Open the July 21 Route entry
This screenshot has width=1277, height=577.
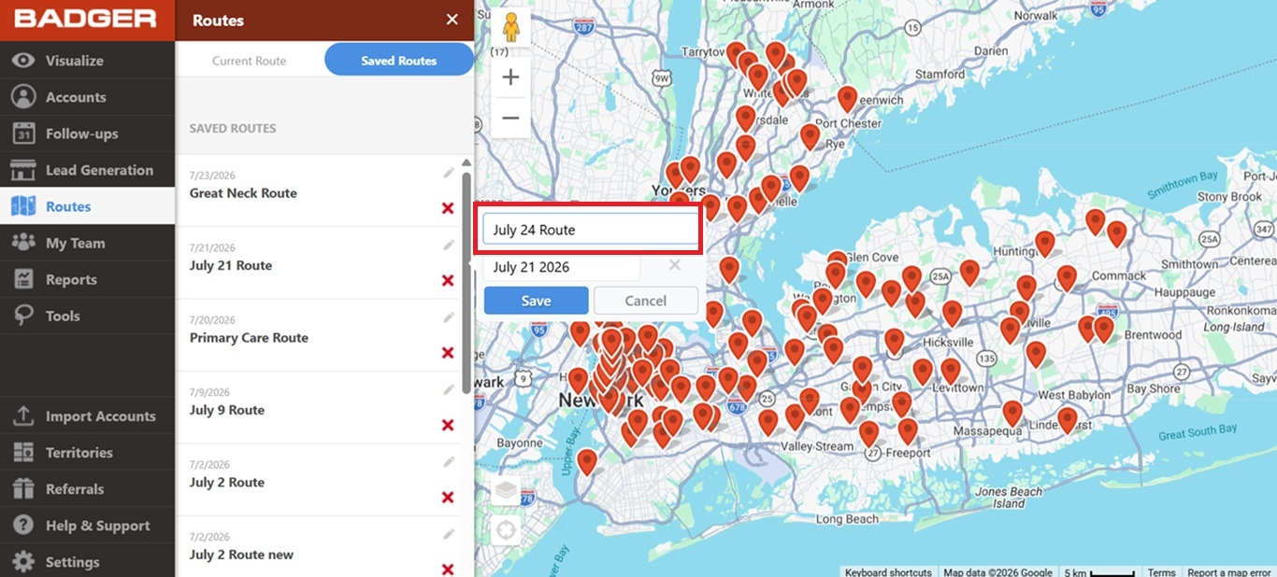(317, 262)
